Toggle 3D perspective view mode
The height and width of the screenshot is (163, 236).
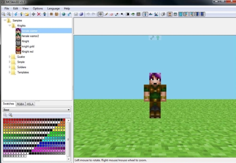click(145, 14)
